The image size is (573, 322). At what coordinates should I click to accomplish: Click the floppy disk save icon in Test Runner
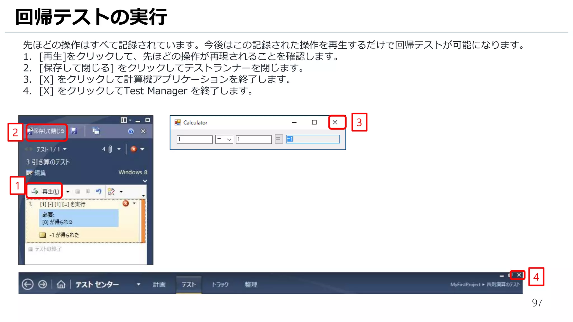(74, 131)
